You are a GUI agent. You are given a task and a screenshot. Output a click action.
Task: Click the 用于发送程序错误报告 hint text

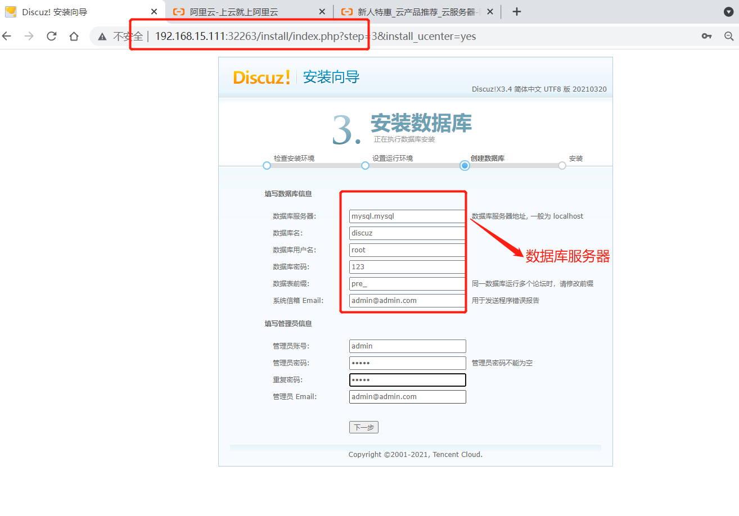[506, 301]
